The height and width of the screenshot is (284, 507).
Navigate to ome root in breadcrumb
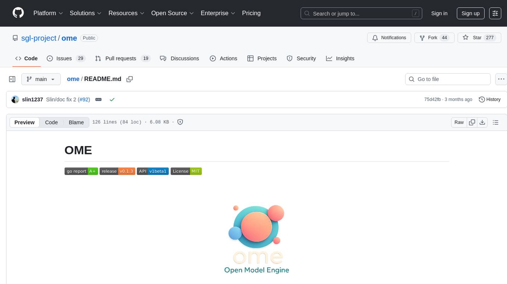click(73, 79)
